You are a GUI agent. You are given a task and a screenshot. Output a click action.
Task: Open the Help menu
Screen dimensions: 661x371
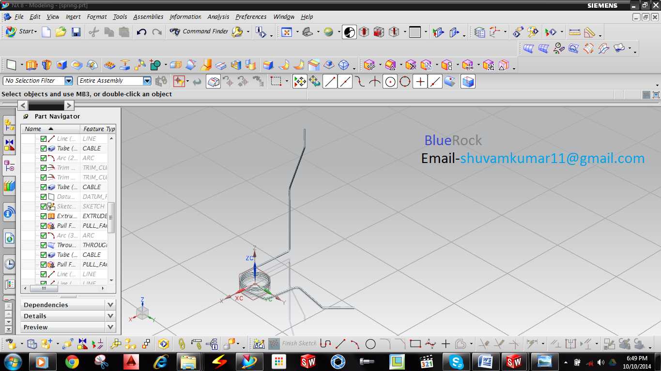307,16
